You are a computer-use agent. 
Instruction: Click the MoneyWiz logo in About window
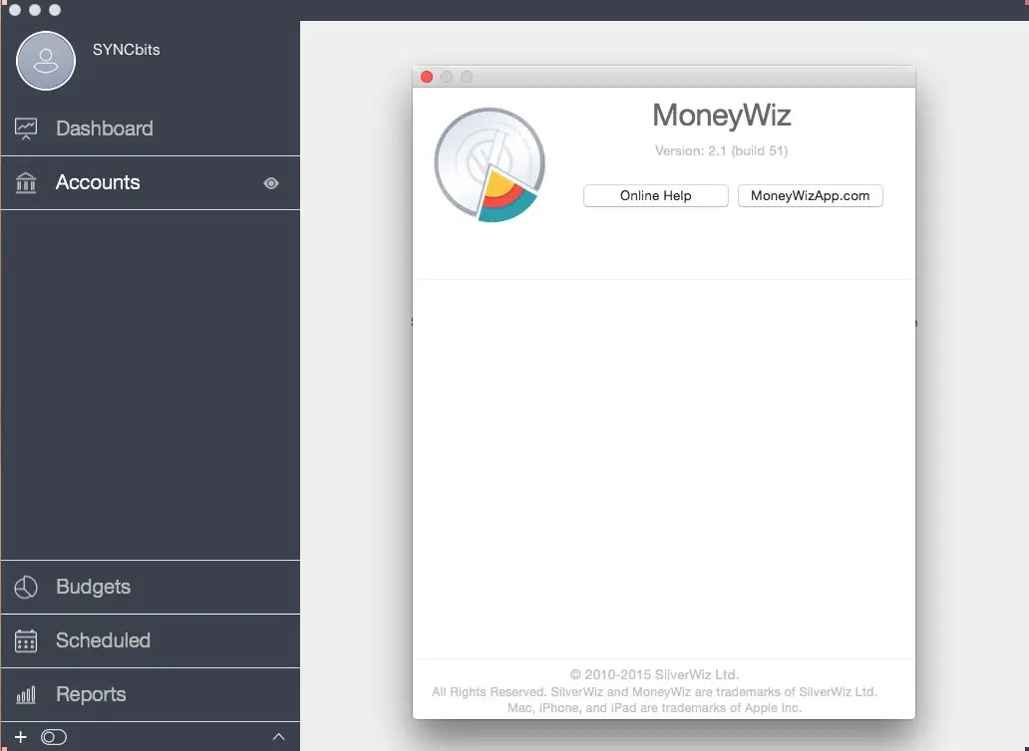490,165
